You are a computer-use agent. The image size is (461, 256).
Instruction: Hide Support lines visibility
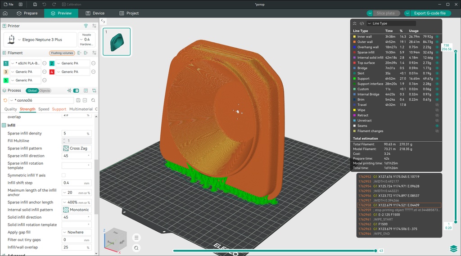(x=437, y=79)
